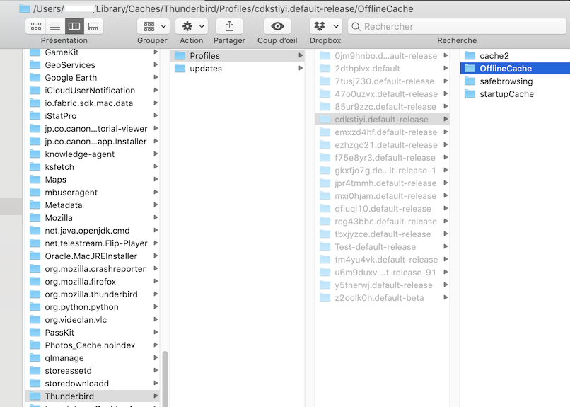The image size is (570, 407).
Task: Select the Photos_Cache.noindex folder
Action: [93, 345]
